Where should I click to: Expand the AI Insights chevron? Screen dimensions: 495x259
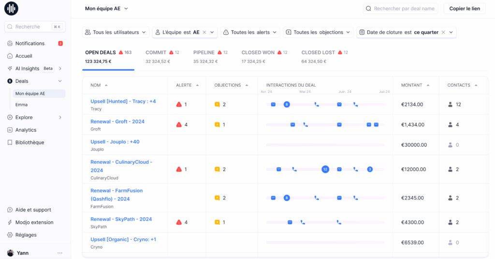pyautogui.click(x=60, y=69)
